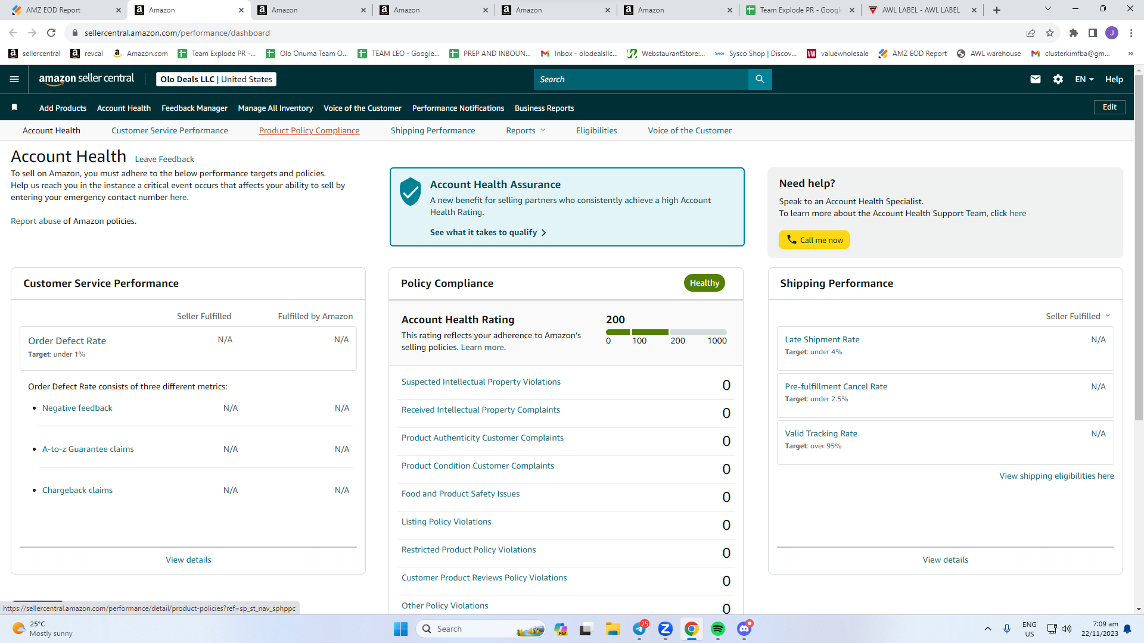Open the settings gear icon
The height and width of the screenshot is (643, 1144).
(1058, 79)
